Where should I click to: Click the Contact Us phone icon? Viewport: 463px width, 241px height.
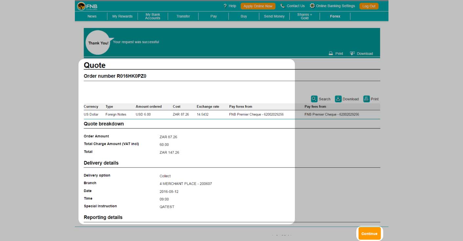[282, 6]
